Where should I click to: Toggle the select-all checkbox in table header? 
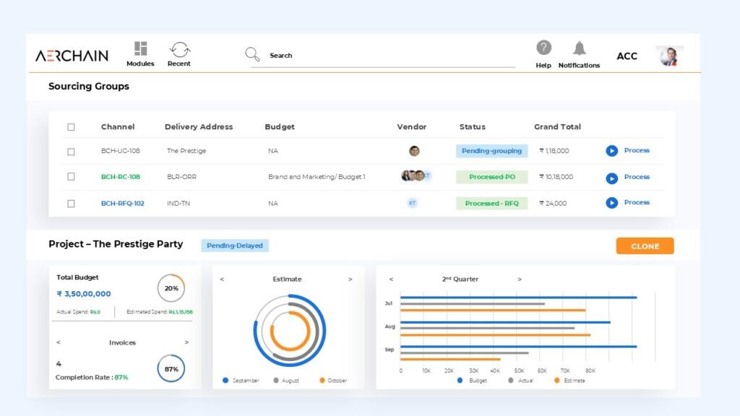click(x=71, y=127)
